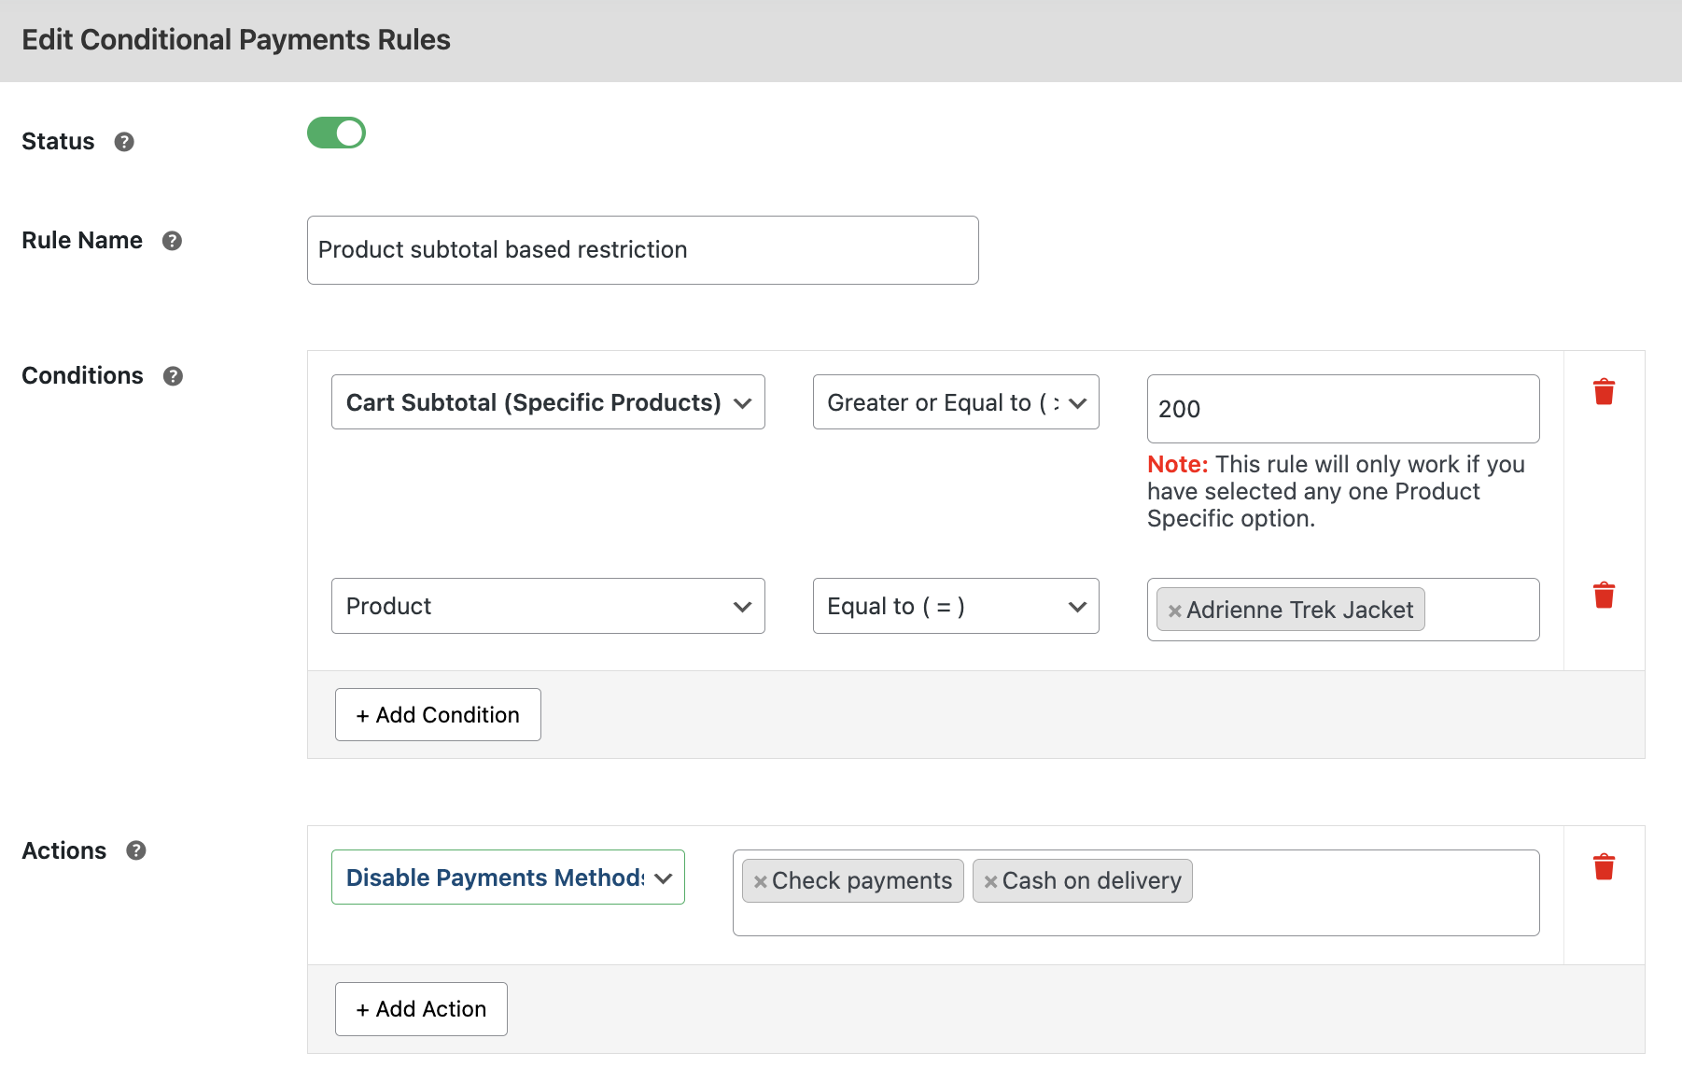Toggle the rule Status switch
Screen dimensions: 1682x1081
[336, 133]
